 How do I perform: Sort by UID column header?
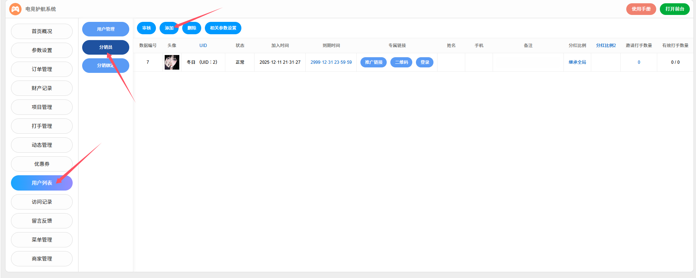203,46
